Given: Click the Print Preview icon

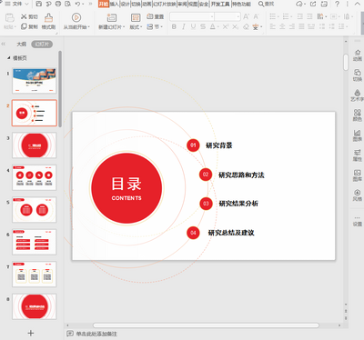Looking at the screenshot, I should [67, 4].
